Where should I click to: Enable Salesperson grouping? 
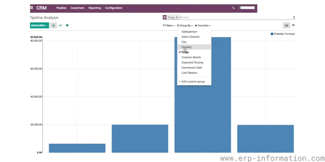[x=189, y=32]
